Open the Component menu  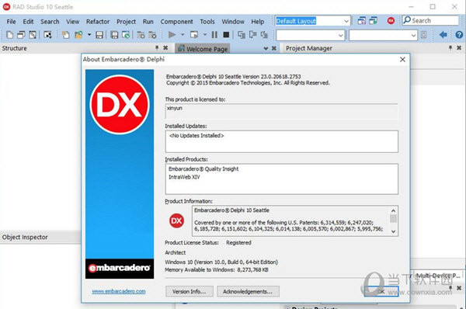pos(176,22)
